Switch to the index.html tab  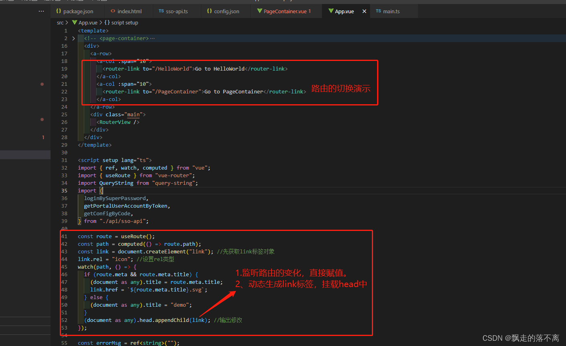click(129, 11)
